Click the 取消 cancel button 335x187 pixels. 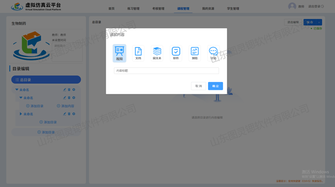[198, 86]
